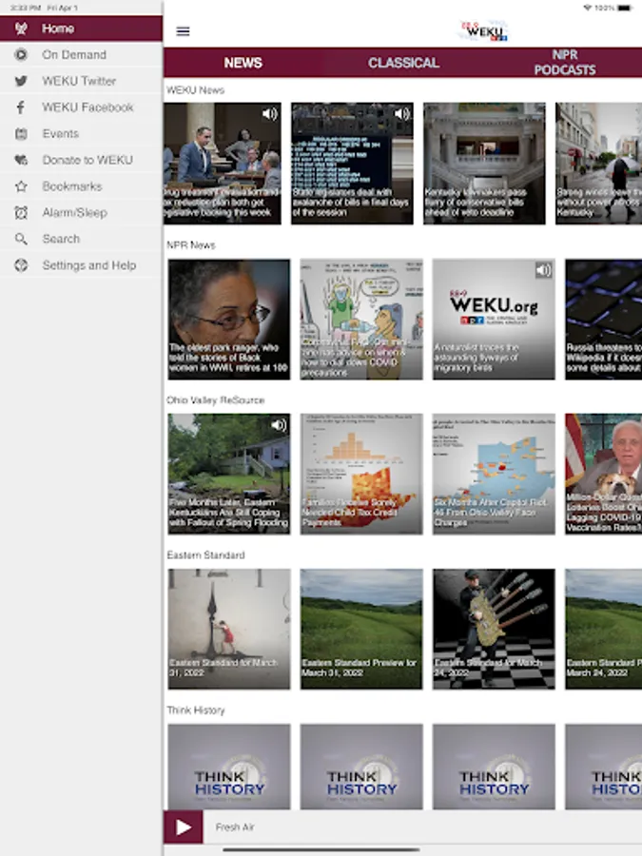Click the NPR News section heading

tap(190, 245)
